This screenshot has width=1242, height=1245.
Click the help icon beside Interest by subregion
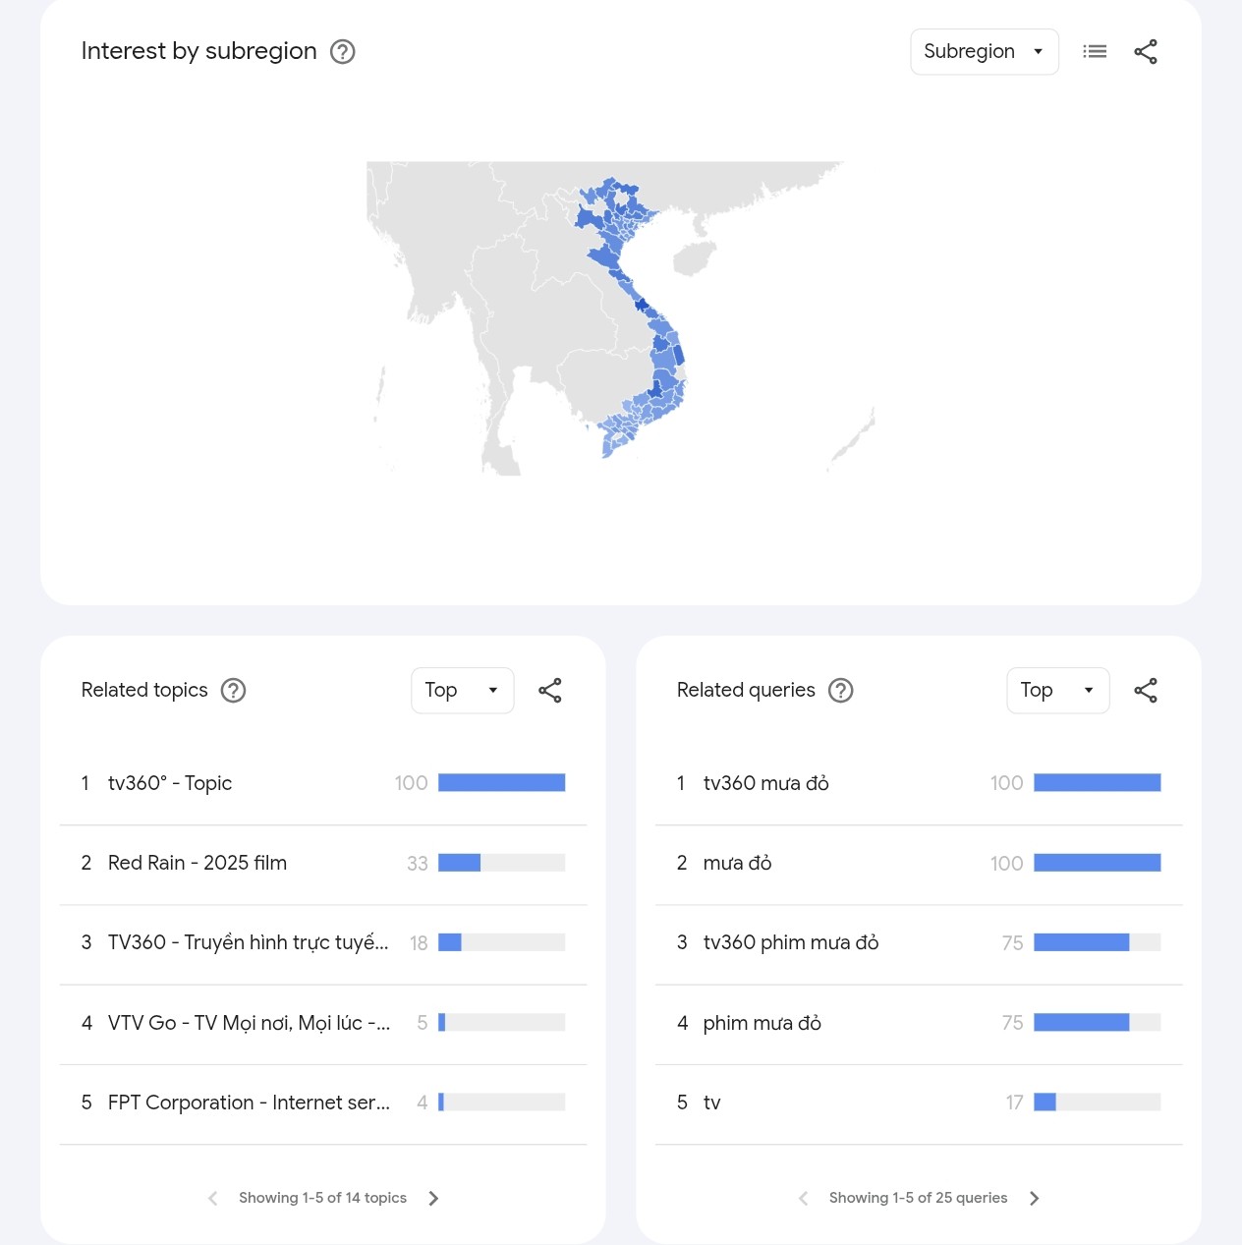click(x=342, y=51)
